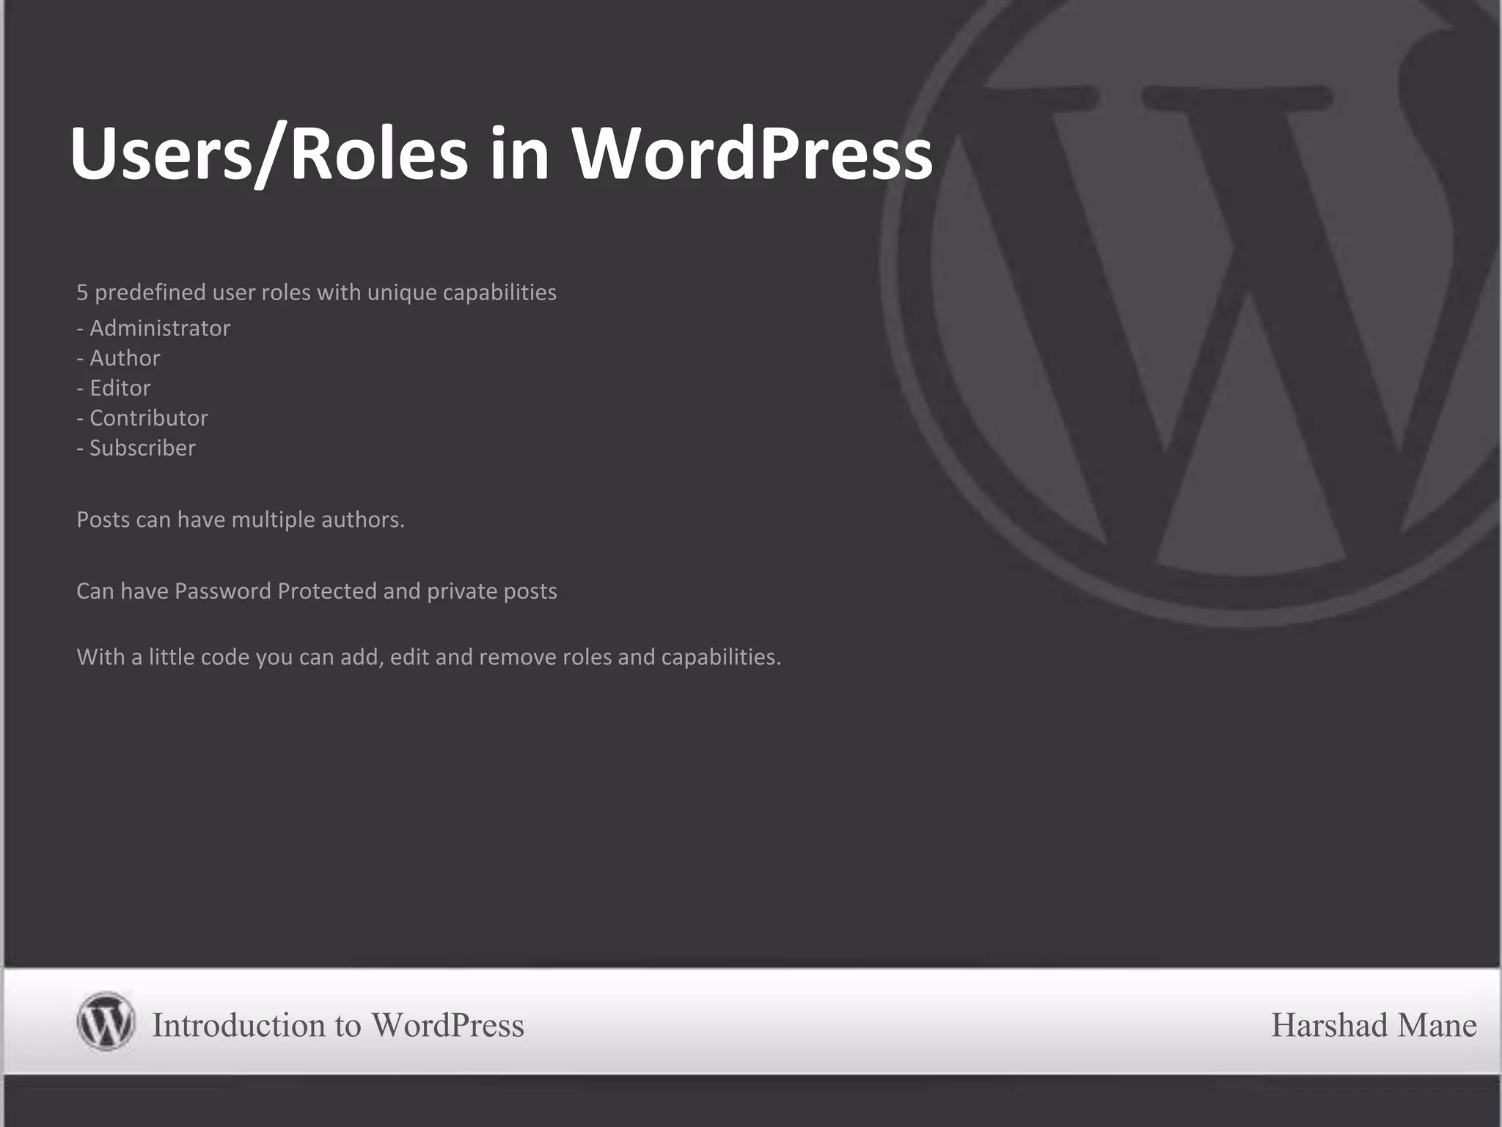Click the WordPress logo icon in footer
1502x1127 pixels.
[x=106, y=1021]
